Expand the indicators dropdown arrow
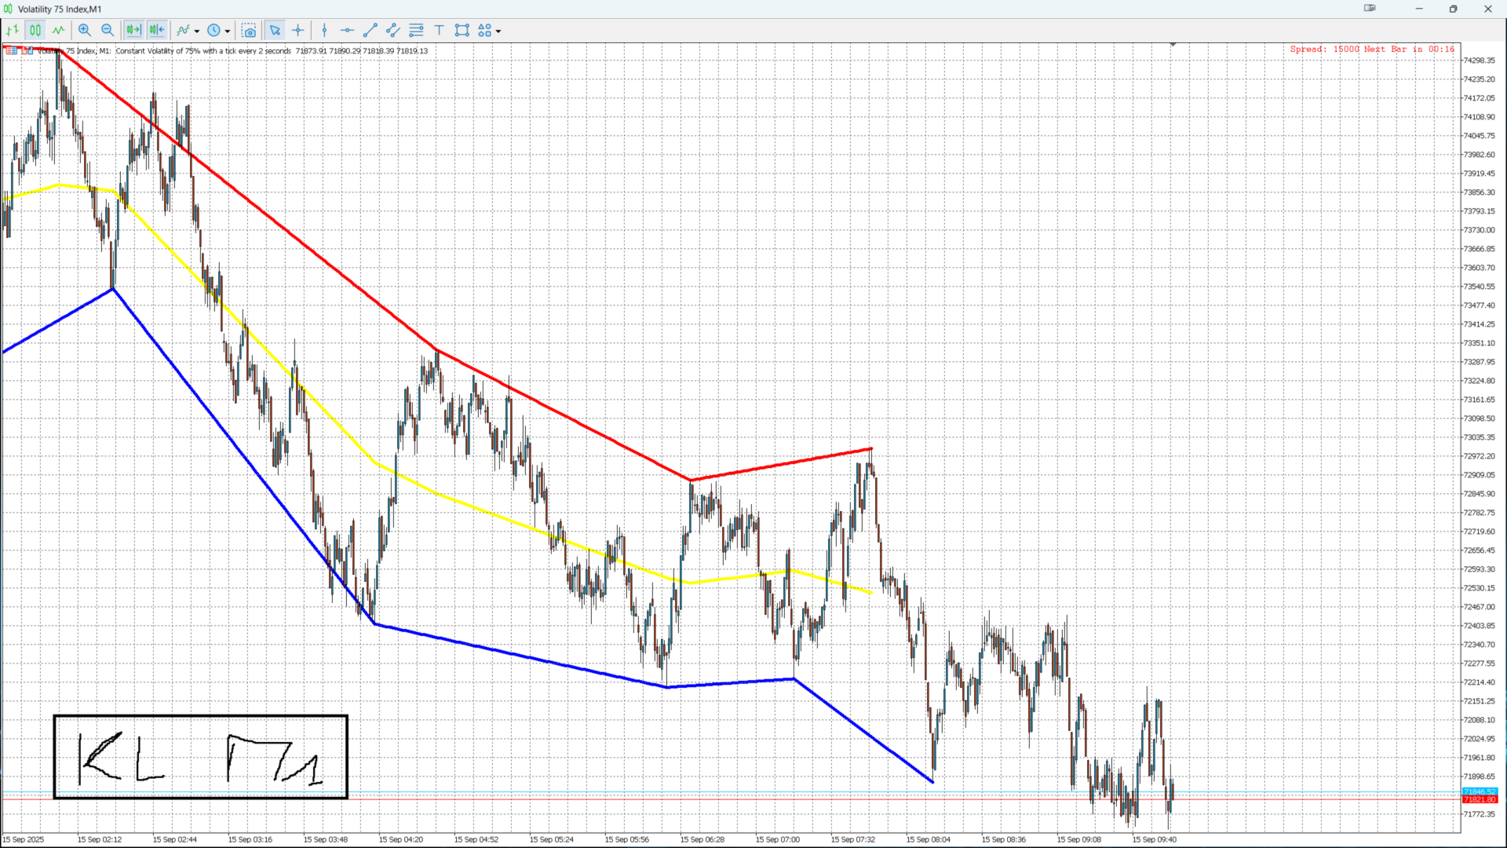 [197, 31]
